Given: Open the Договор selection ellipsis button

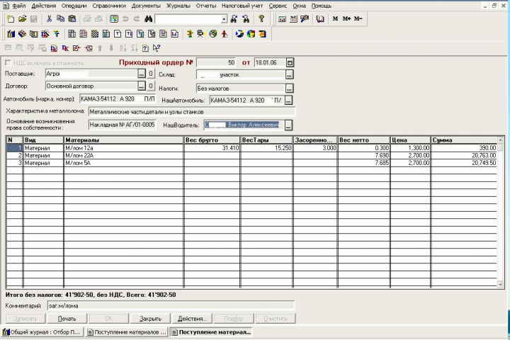Looking at the screenshot, I should click(141, 86).
